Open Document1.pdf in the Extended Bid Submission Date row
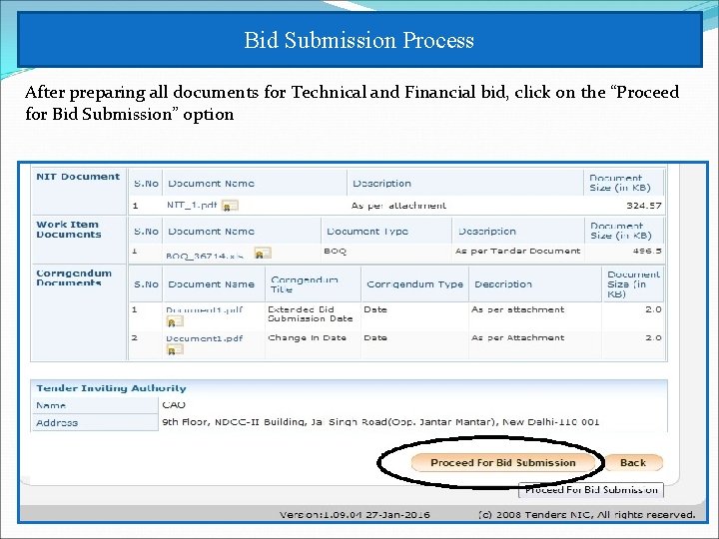Image resolution: width=719 pixels, height=539 pixels. 204,309
